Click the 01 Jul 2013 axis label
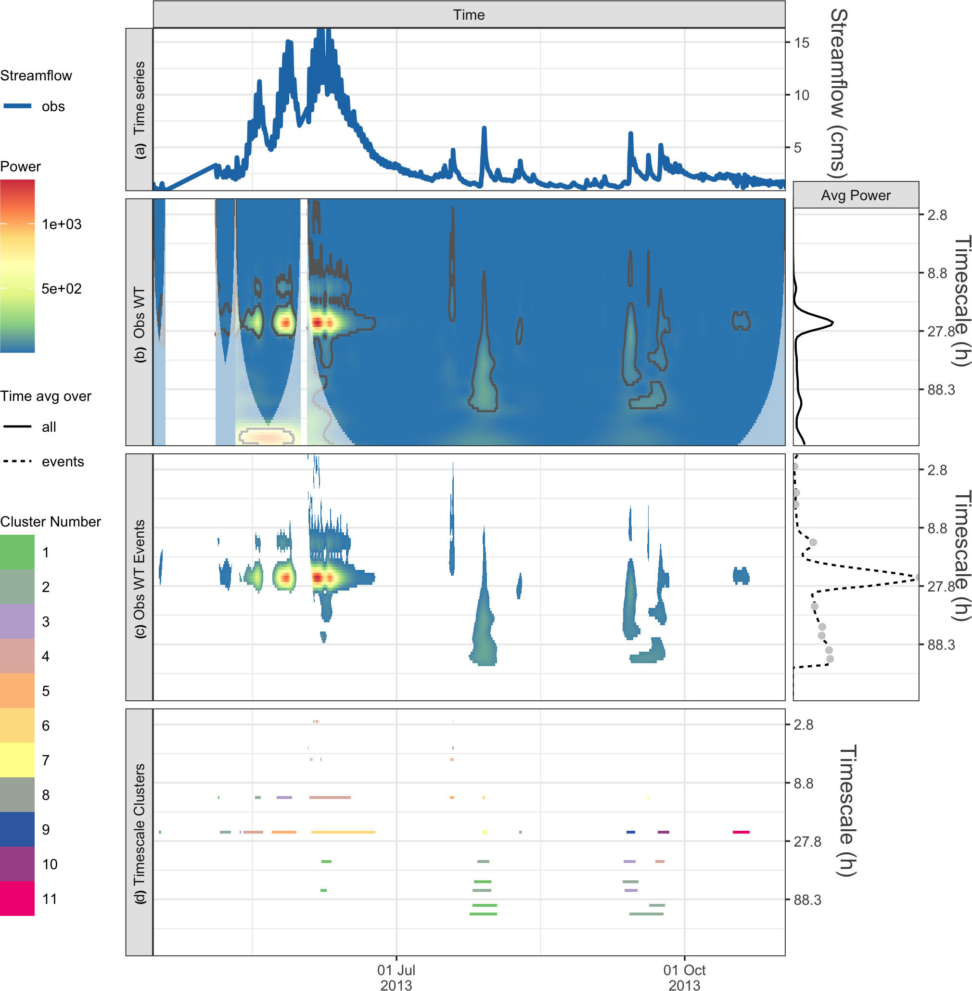The image size is (972, 991). (396, 977)
